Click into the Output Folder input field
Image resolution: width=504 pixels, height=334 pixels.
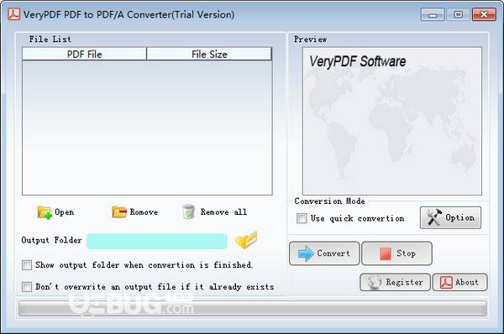(x=157, y=241)
